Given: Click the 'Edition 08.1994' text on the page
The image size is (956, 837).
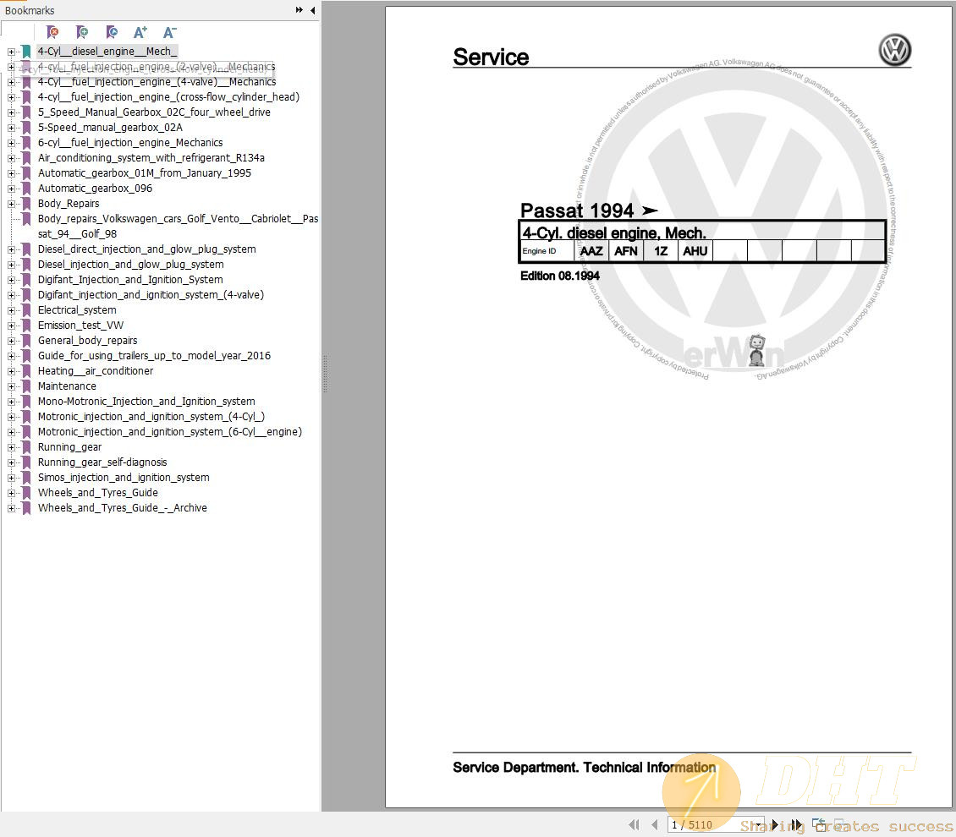Looking at the screenshot, I should (x=560, y=276).
